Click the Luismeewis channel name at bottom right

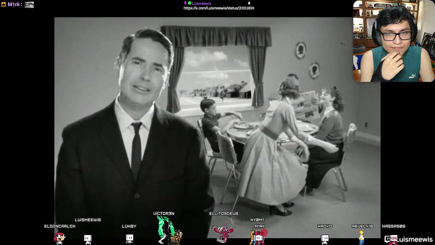tap(415, 240)
